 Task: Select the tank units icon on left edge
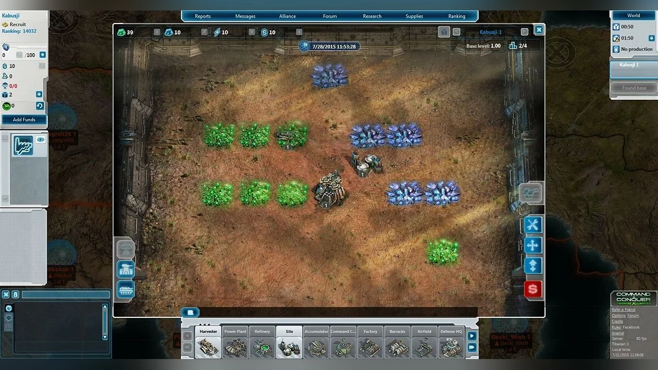[x=125, y=290]
